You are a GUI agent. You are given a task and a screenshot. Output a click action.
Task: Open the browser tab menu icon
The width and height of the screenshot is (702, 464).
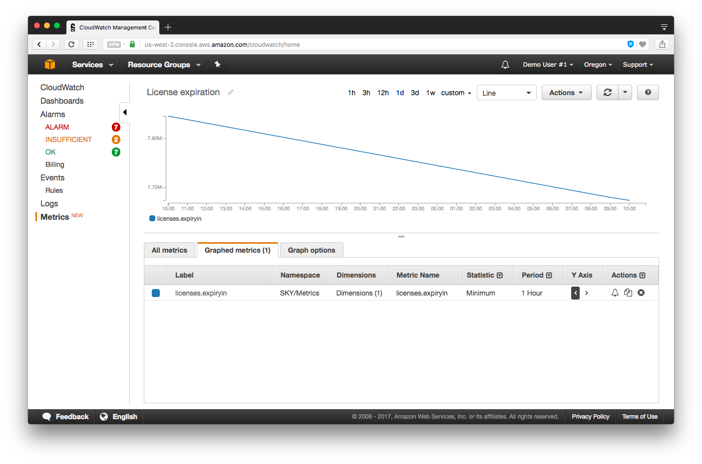[x=664, y=27]
